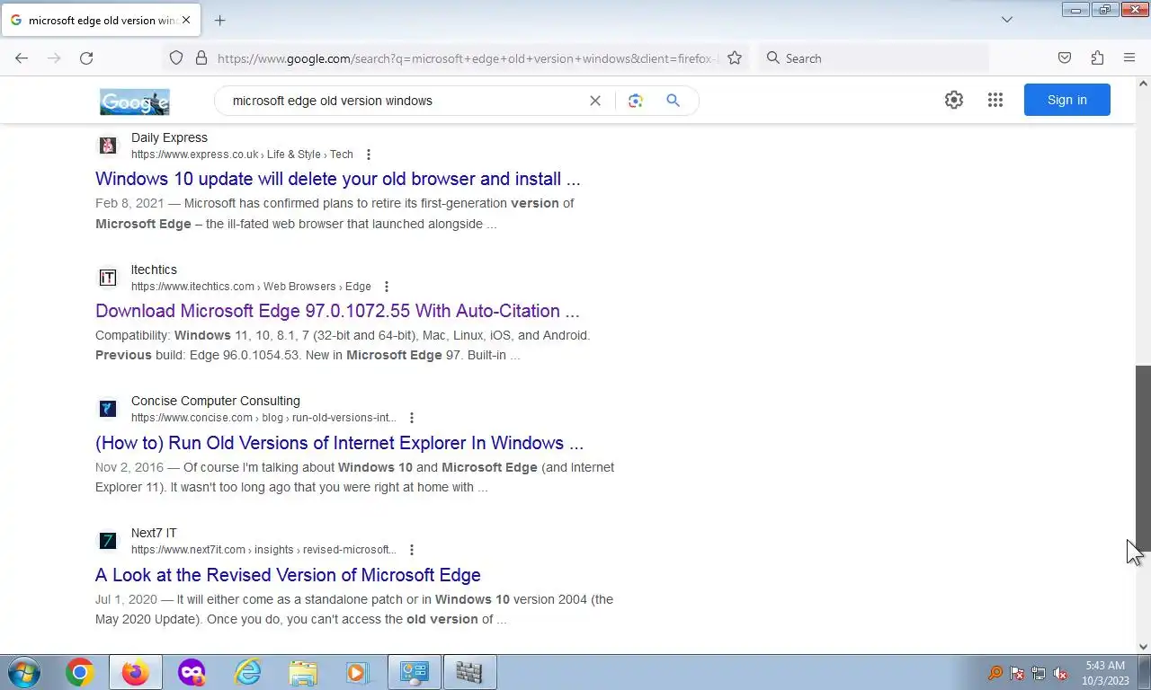Launch Google Chrome from the taskbar
Viewport: 1151px width, 690px height.
pyautogui.click(x=80, y=672)
